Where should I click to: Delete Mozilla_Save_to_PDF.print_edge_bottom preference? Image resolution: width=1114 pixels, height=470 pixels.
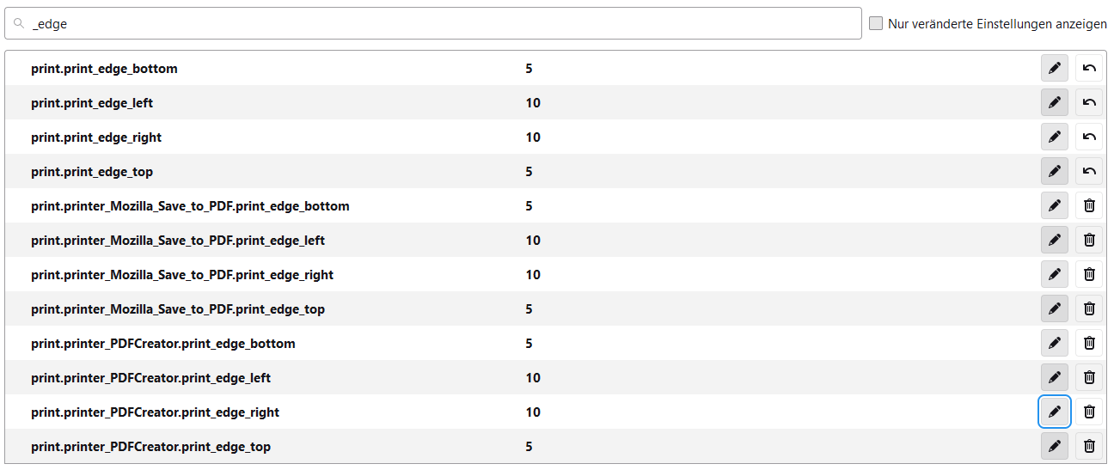point(1089,205)
